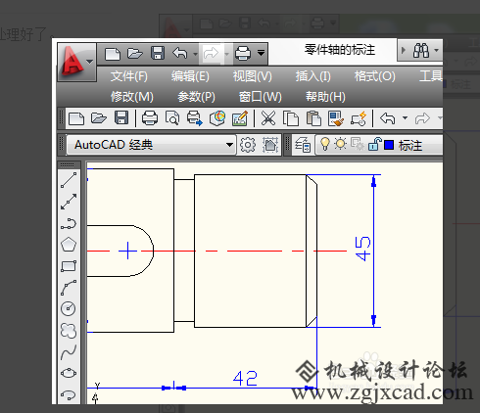Open the red A application menu arrow
Screen dimensions: 480x413
click(x=90, y=62)
